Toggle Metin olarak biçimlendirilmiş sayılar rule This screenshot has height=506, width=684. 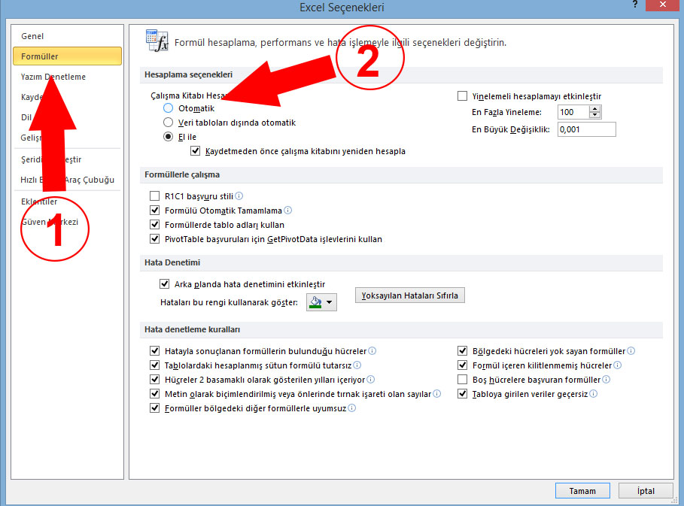(154, 394)
